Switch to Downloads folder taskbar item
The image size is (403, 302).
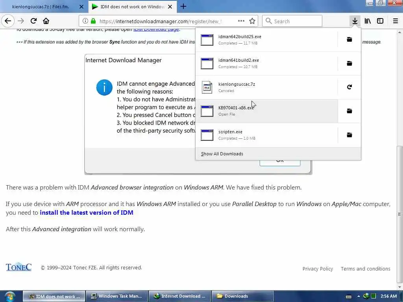pos(242,296)
